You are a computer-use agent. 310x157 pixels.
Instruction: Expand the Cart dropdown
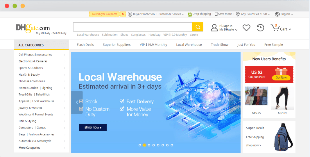click(286, 29)
